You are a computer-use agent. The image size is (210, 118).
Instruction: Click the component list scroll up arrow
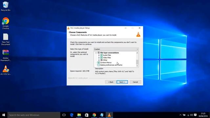(x=137, y=53)
